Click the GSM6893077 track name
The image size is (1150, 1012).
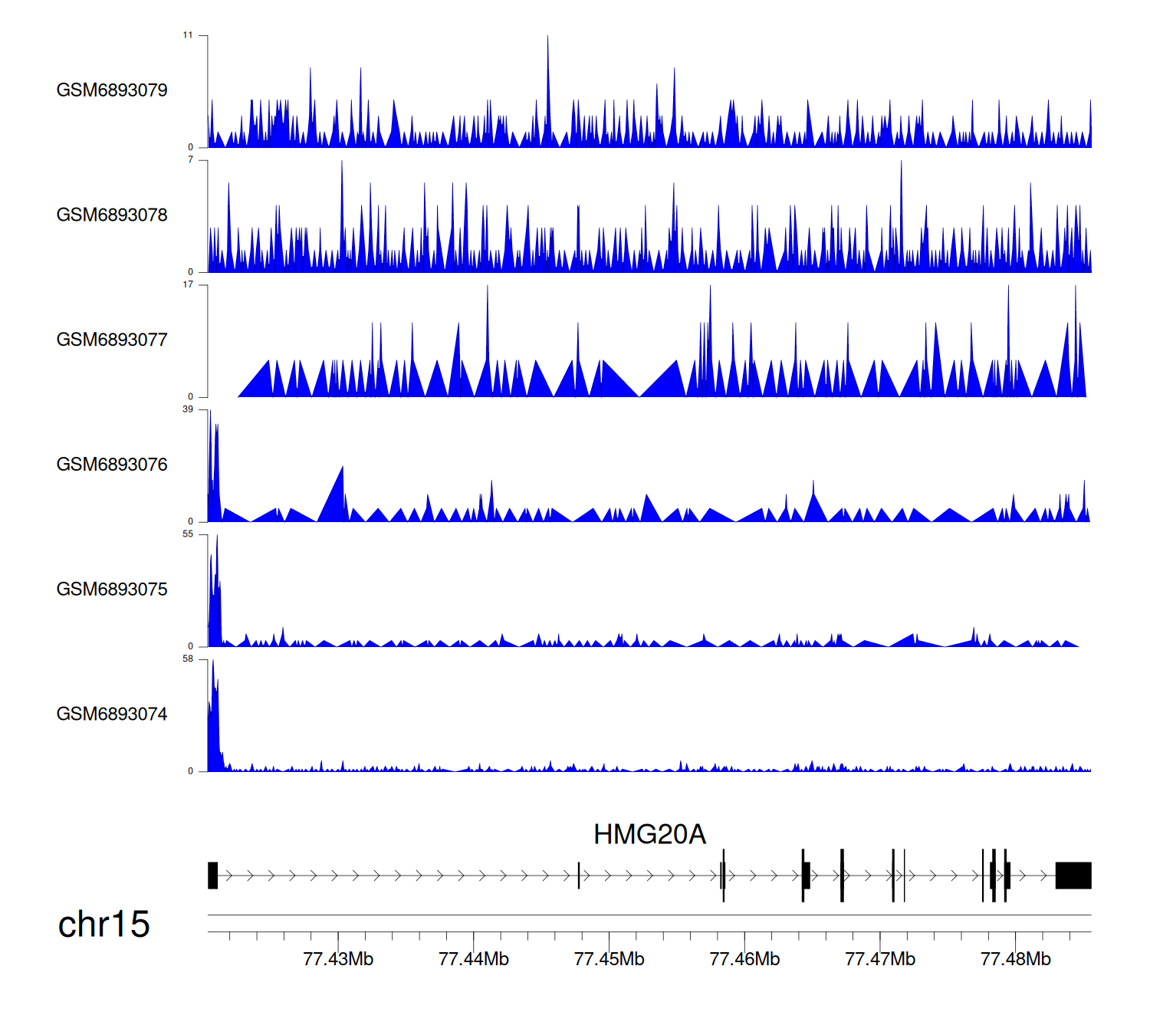pyautogui.click(x=112, y=340)
